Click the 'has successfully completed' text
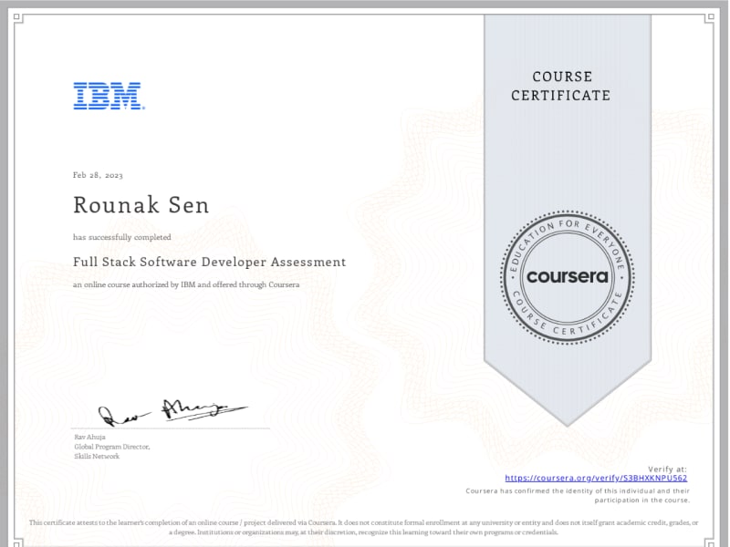730x547 pixels. [122, 237]
